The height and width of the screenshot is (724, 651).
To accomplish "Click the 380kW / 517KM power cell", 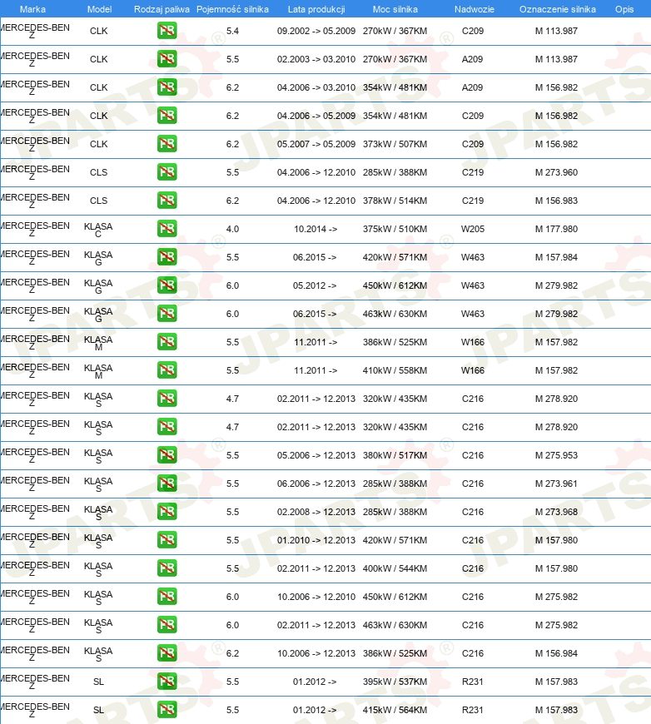I will tap(395, 455).
